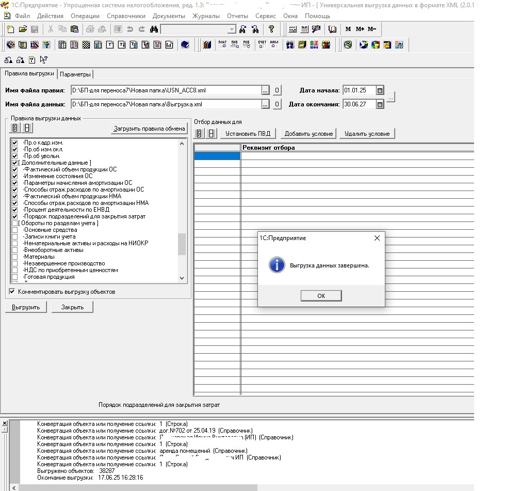Screen dimensions: 520x491
Task: Uncheck 'Пр.о кадр.изм.' rule checkbox
Action: coord(14,142)
